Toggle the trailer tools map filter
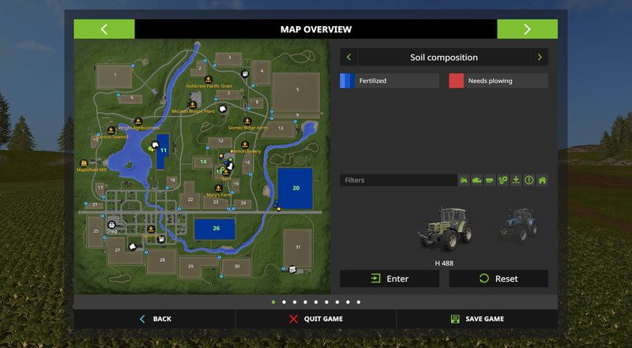 (490, 180)
